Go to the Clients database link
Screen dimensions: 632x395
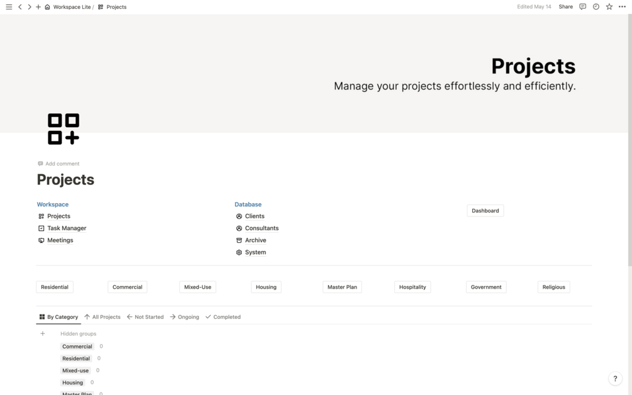coord(255,216)
